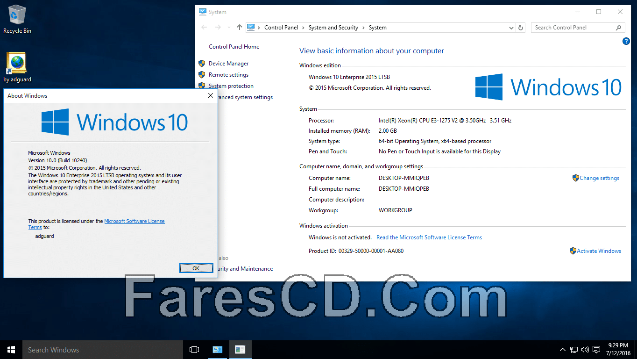Screen dimensions: 637x359
Task: Open Microsoft Software License Terms in About dialog
Action: (134, 221)
